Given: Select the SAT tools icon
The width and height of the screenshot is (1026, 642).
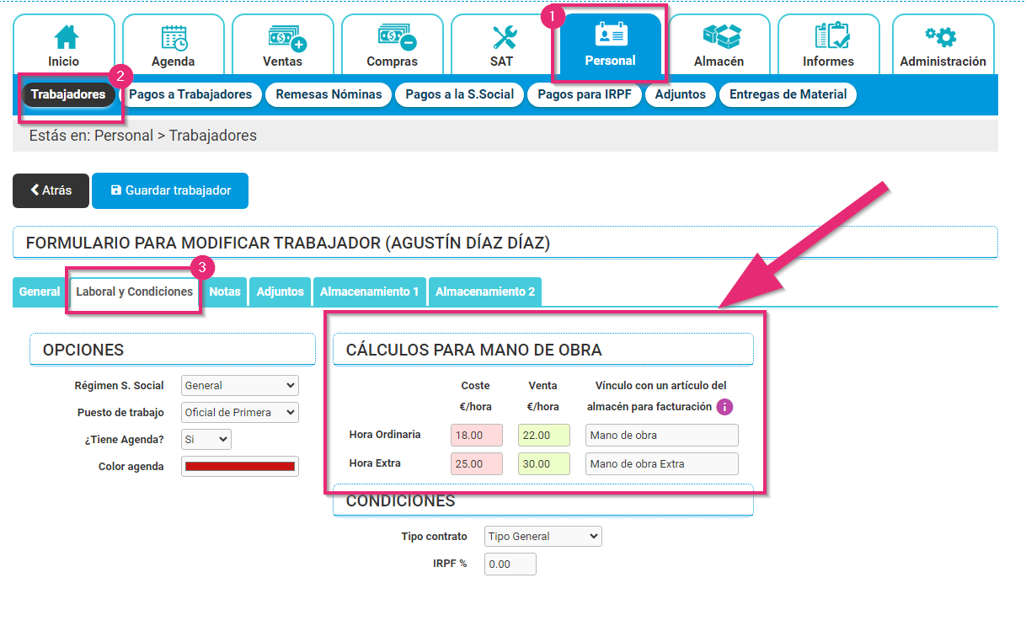Looking at the screenshot, I should coord(502,38).
